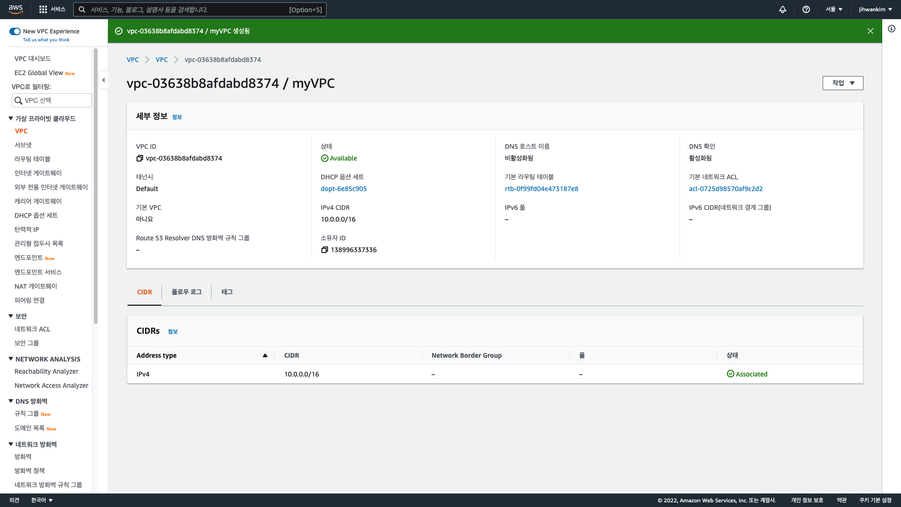Screen dimensions: 901x507
Task: Click the VPC 선택 filter field
Action: (x=52, y=100)
